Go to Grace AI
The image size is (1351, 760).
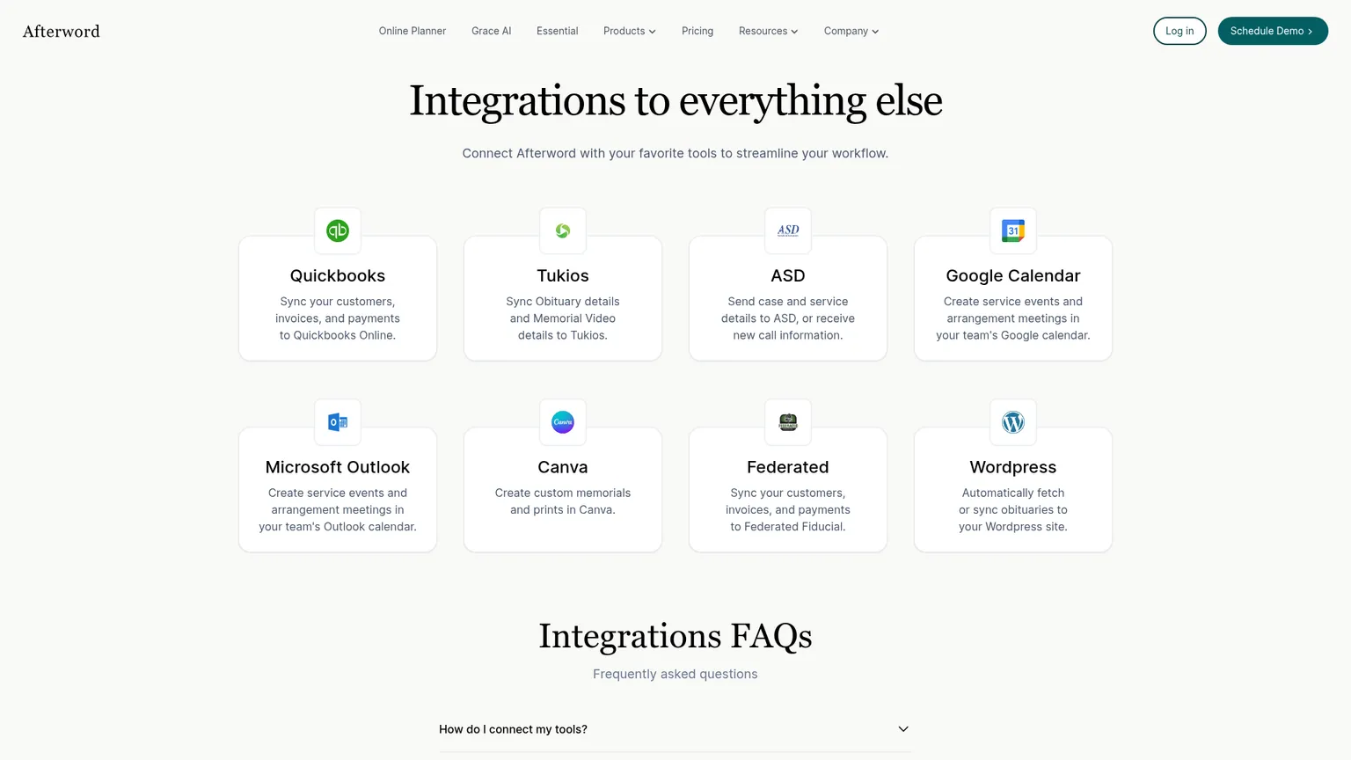click(x=491, y=31)
